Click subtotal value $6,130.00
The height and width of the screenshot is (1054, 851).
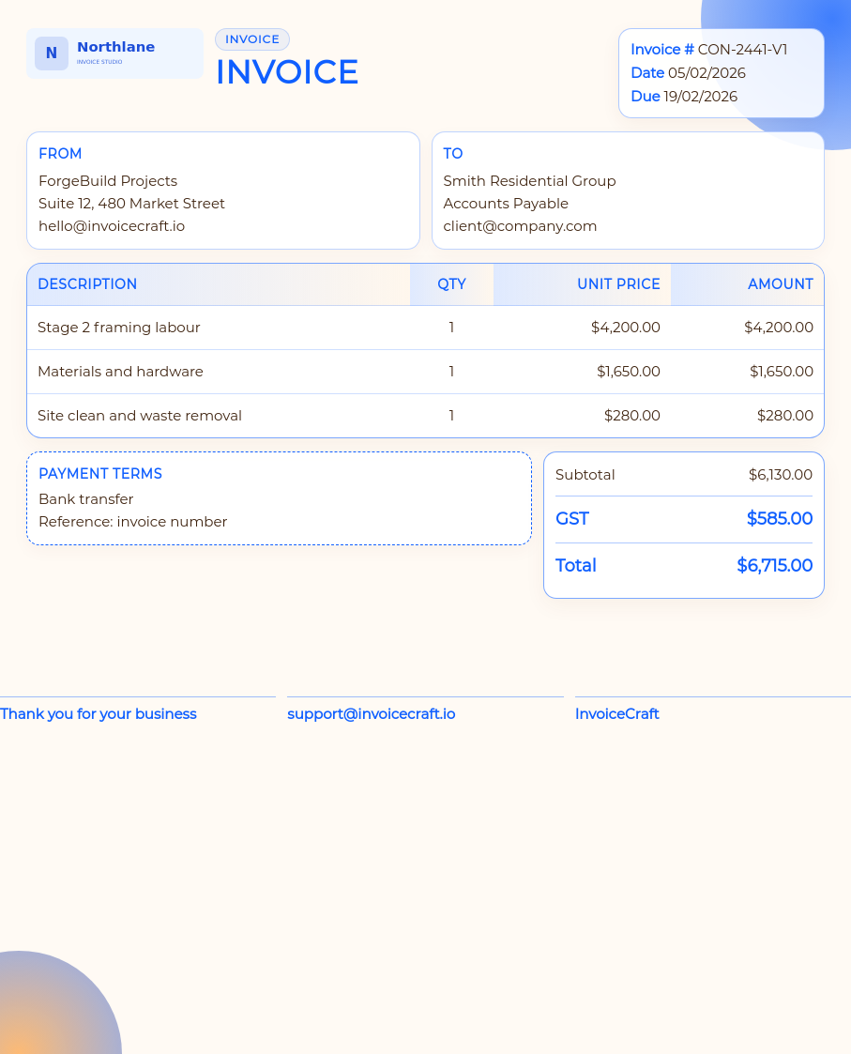click(x=781, y=475)
